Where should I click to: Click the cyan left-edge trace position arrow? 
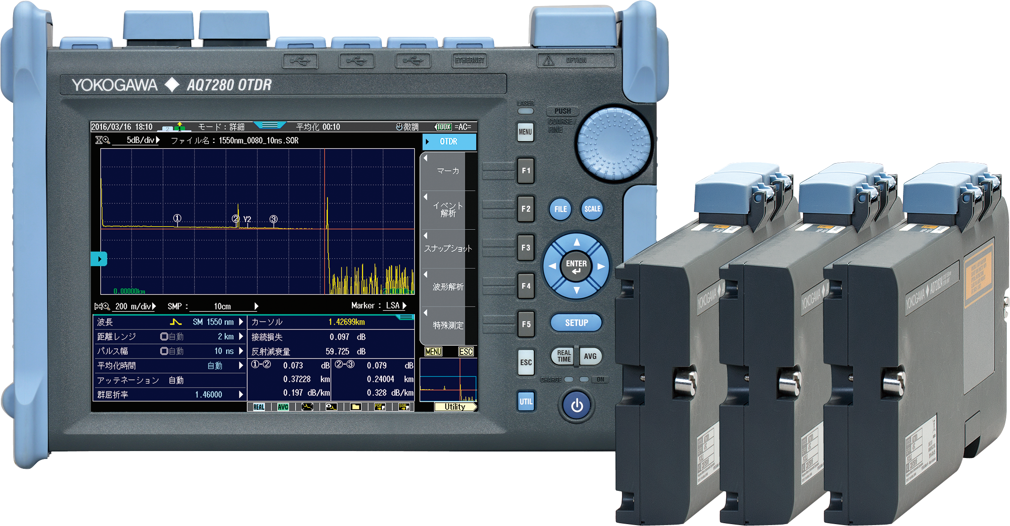[x=99, y=259]
